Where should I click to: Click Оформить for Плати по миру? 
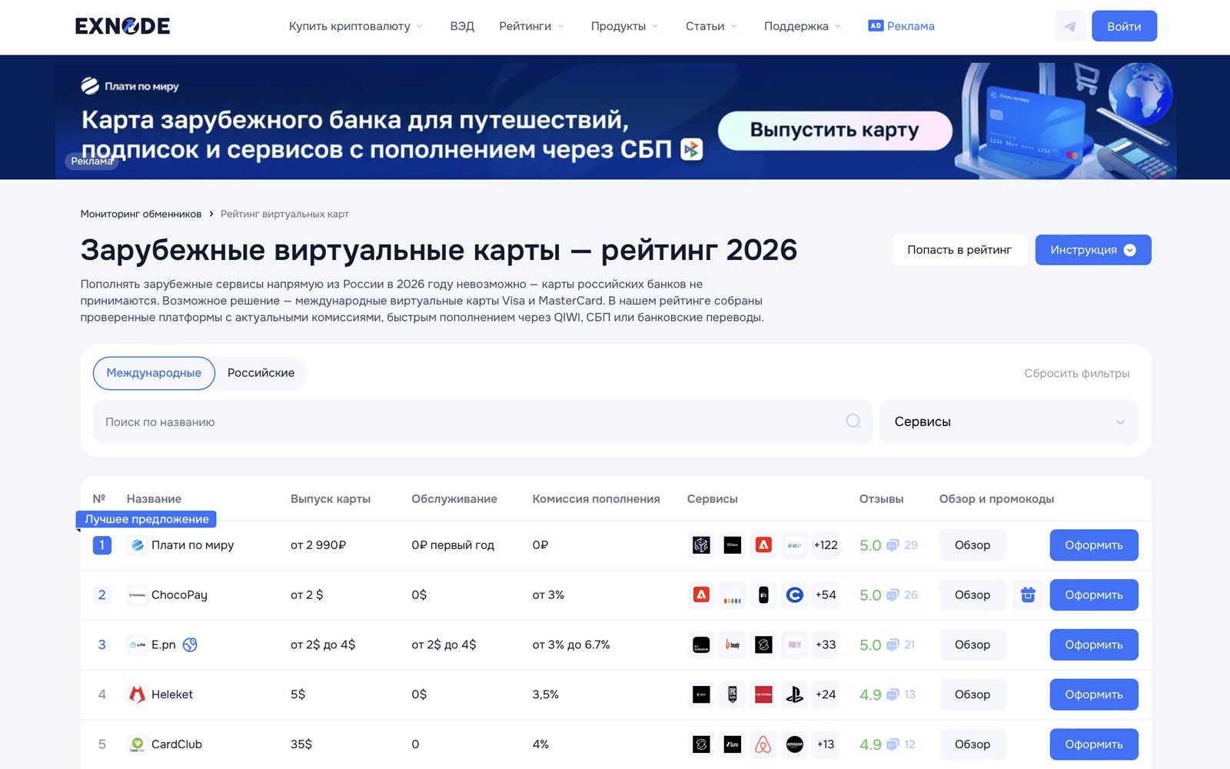click(1093, 545)
